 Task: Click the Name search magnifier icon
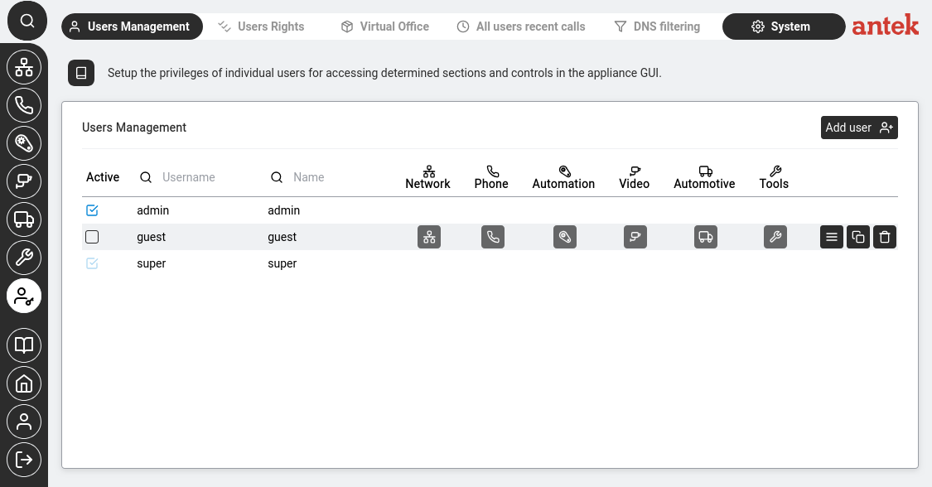(277, 177)
